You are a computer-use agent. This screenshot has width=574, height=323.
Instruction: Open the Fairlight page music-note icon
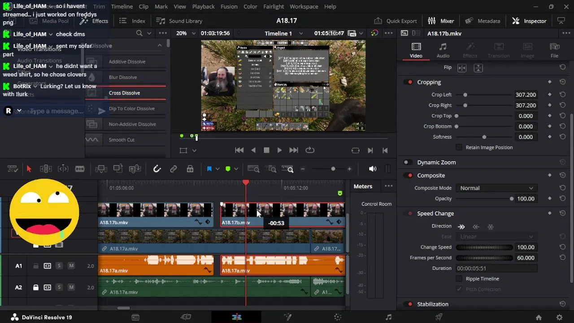click(388, 317)
